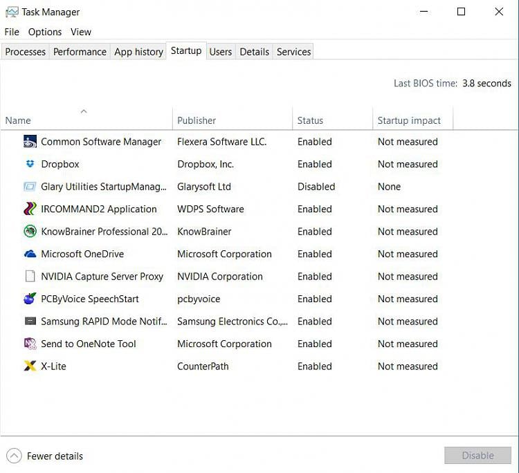Switch to the App history tab
Image resolution: width=519 pixels, height=473 pixels.
138,52
